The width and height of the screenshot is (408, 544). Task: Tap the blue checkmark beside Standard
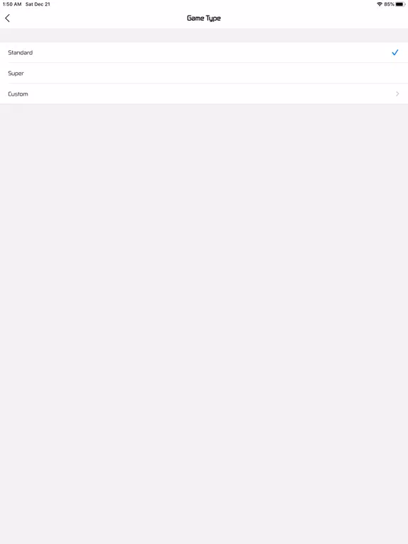[395, 52]
